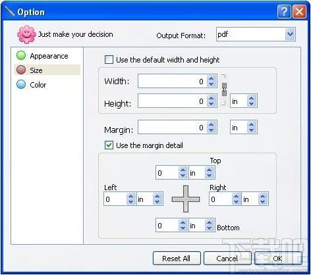Click the help question mark button
The height and width of the screenshot is (275, 311).
pos(284,11)
